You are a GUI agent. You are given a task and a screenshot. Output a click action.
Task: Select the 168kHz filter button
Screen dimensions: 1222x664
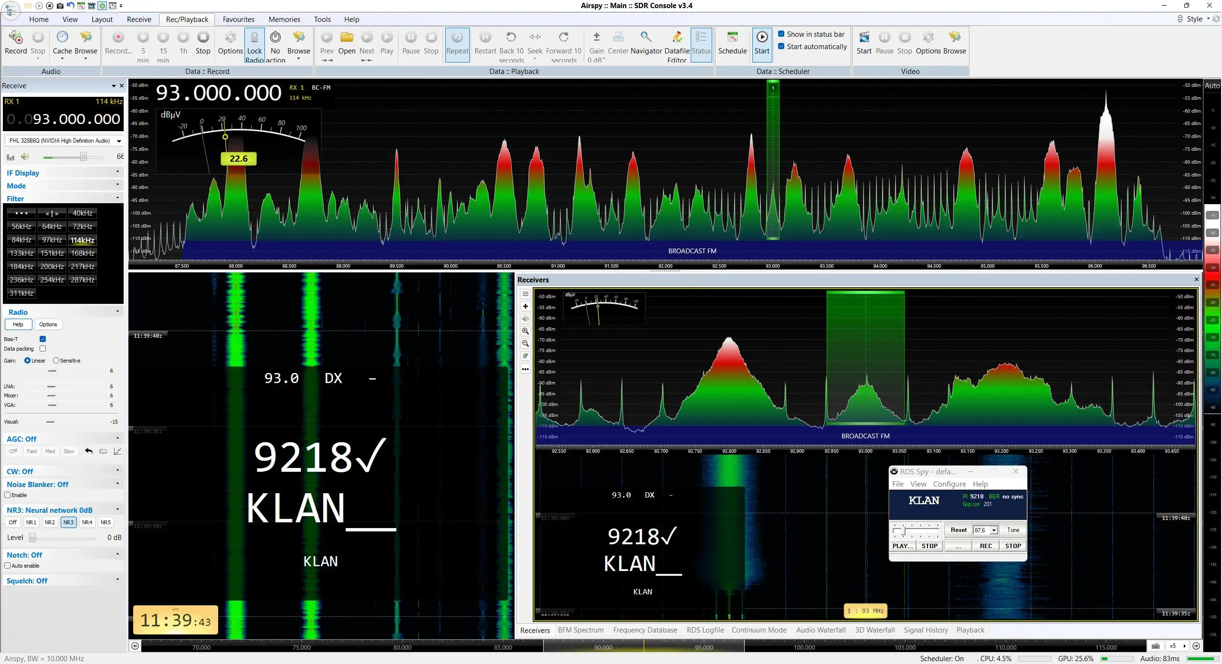tap(83, 253)
